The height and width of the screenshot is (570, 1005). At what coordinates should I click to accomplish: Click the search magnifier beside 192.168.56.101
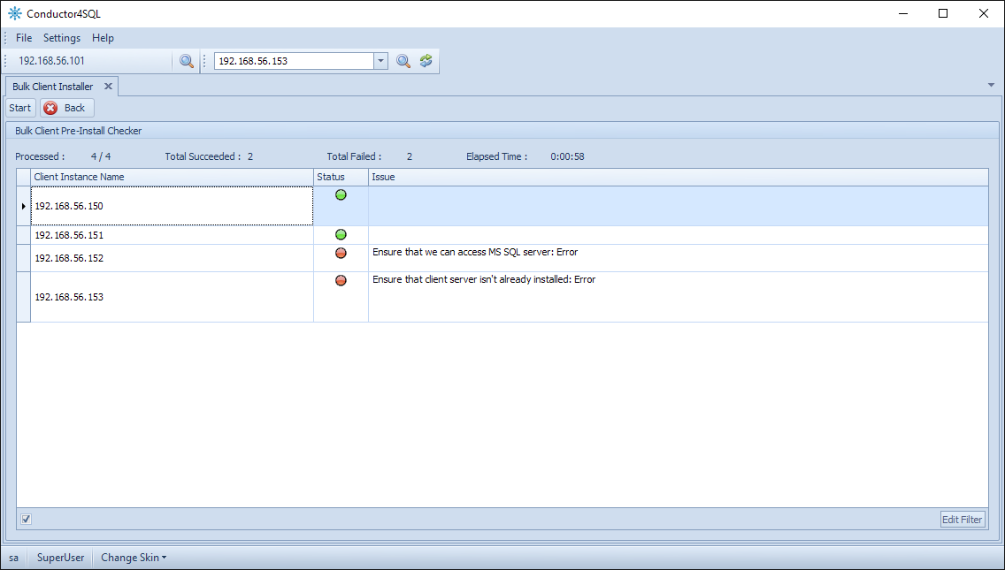[187, 61]
